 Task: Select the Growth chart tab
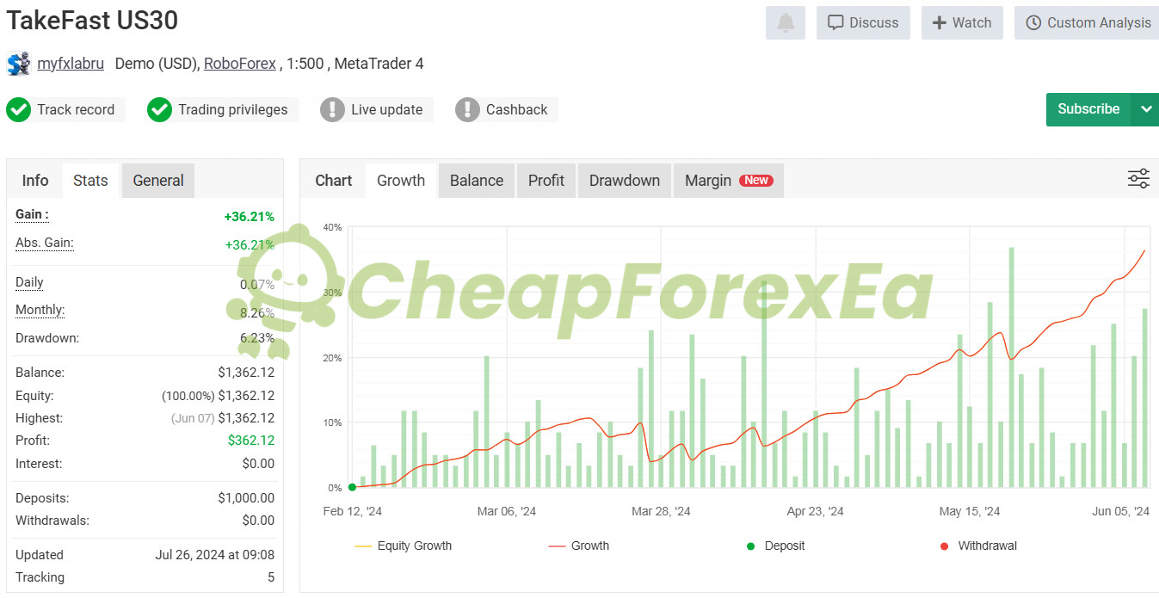tap(401, 181)
